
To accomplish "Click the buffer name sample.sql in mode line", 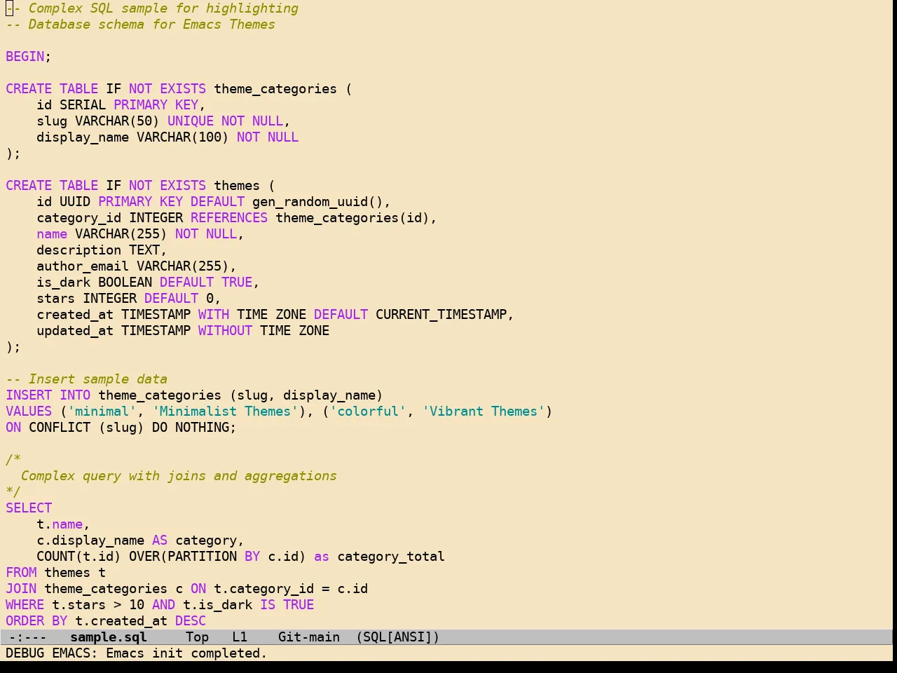I will [x=109, y=637].
